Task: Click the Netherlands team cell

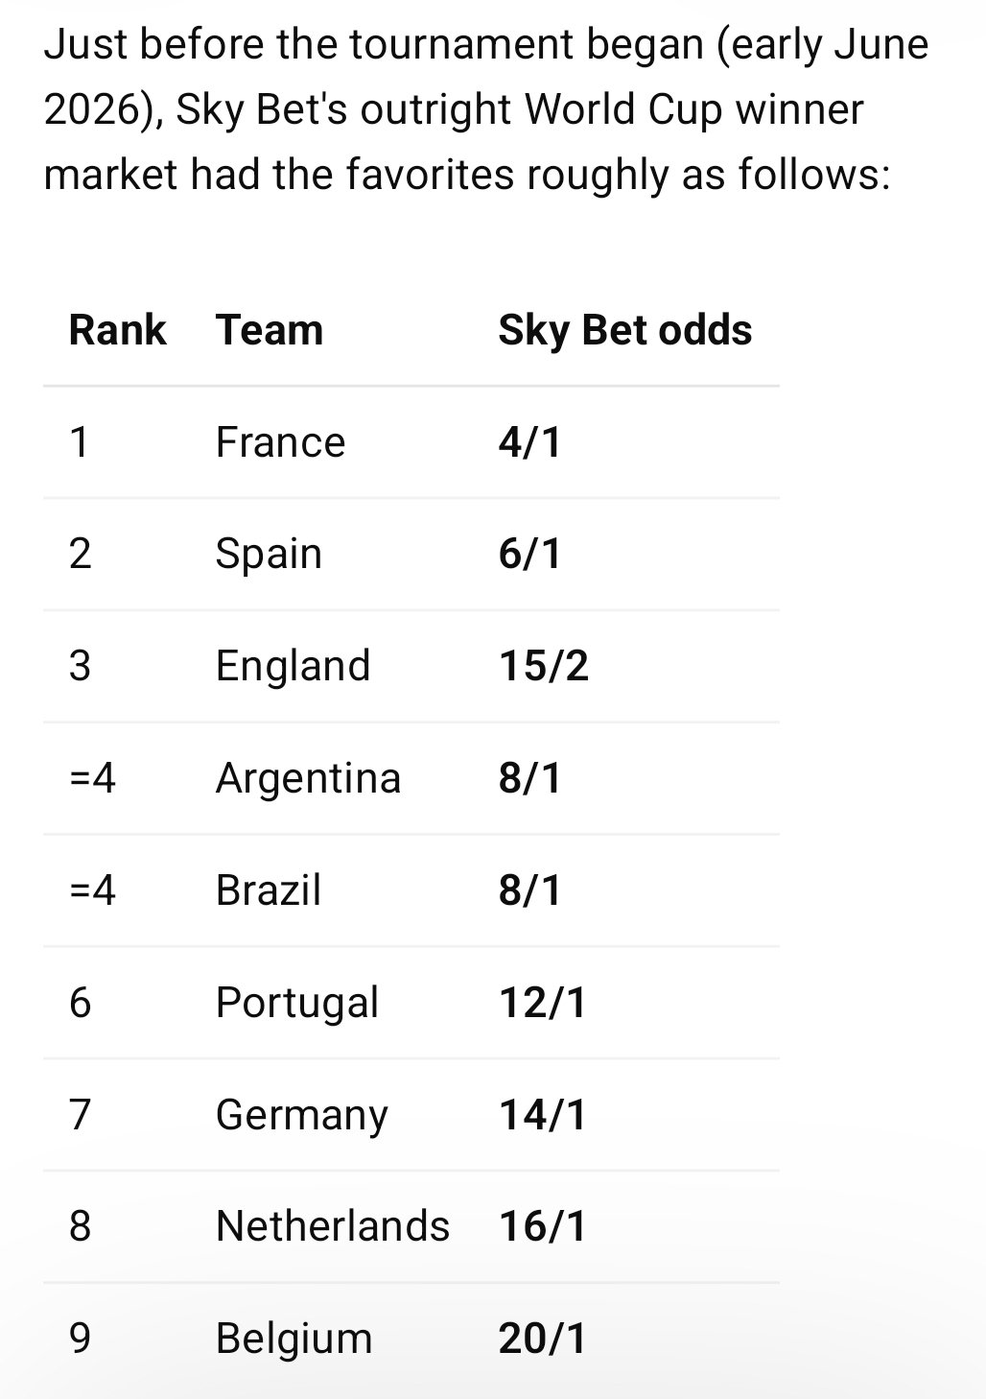Action: pyautogui.click(x=333, y=1226)
